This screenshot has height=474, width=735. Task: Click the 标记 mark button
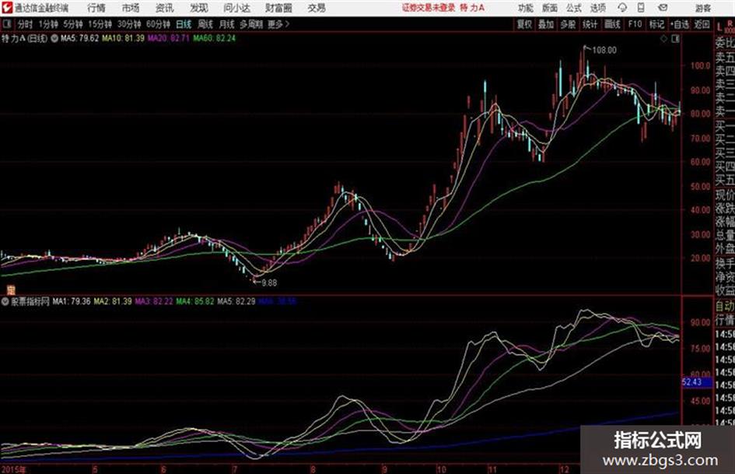coord(656,24)
